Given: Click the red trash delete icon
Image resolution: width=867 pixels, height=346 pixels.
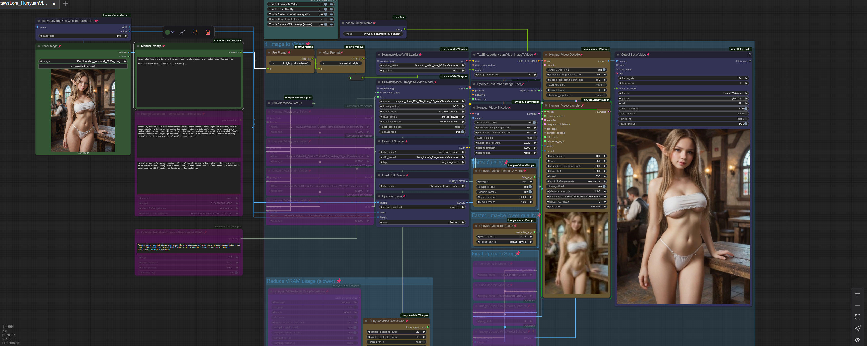Looking at the screenshot, I should pos(208,32).
